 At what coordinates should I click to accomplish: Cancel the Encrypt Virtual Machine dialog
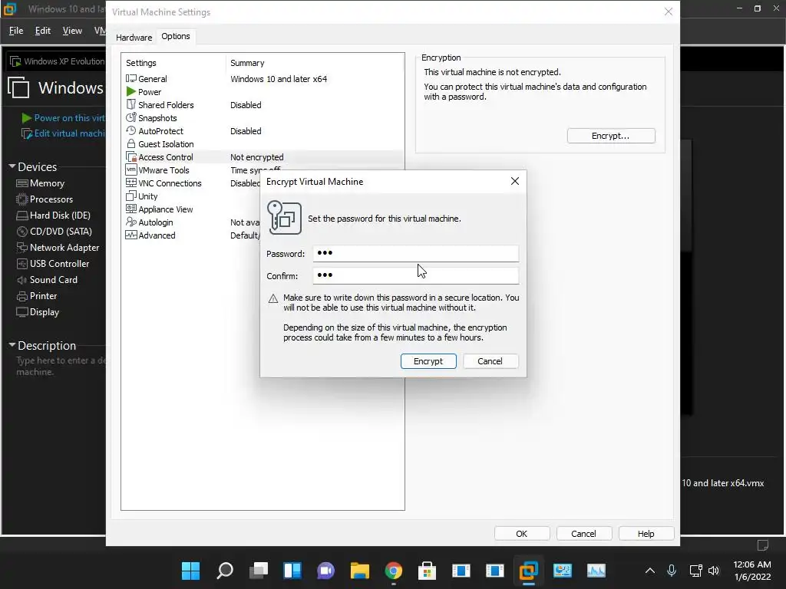pyautogui.click(x=490, y=361)
